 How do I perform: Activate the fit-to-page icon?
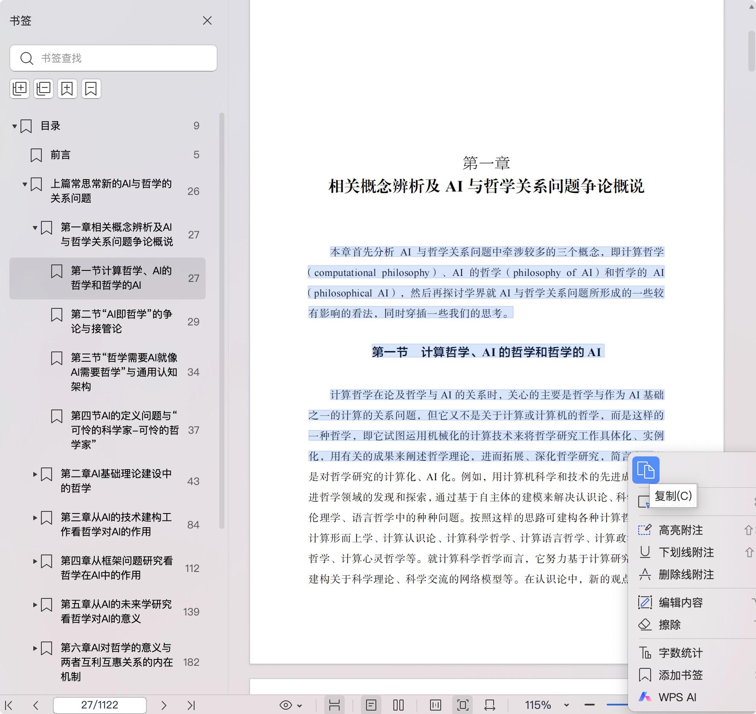[x=463, y=705]
